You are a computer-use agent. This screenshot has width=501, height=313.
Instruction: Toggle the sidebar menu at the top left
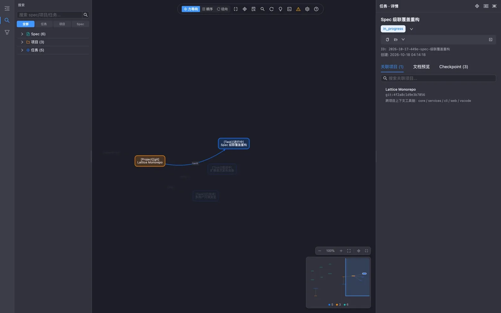[x=7, y=8]
